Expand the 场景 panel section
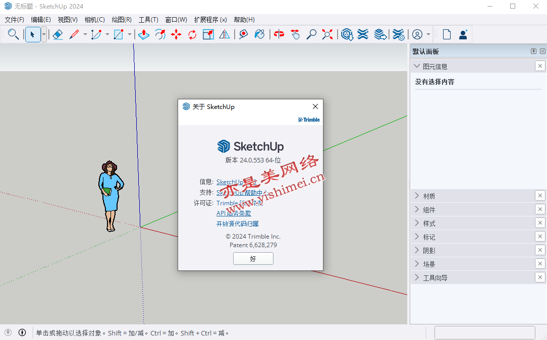This screenshot has width=547, height=340. click(416, 264)
